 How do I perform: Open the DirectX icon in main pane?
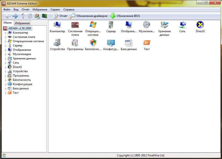[200, 25]
